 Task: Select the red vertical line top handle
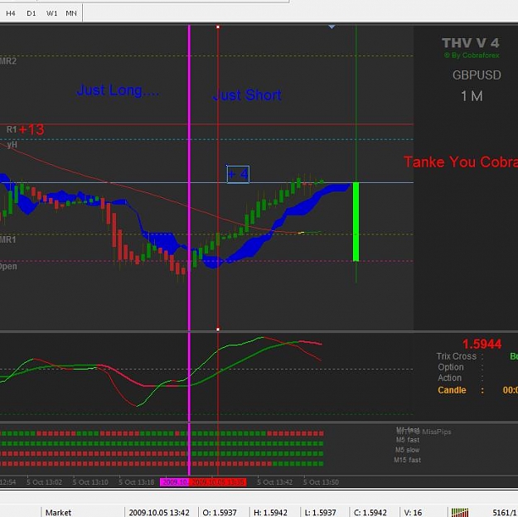[x=218, y=27]
